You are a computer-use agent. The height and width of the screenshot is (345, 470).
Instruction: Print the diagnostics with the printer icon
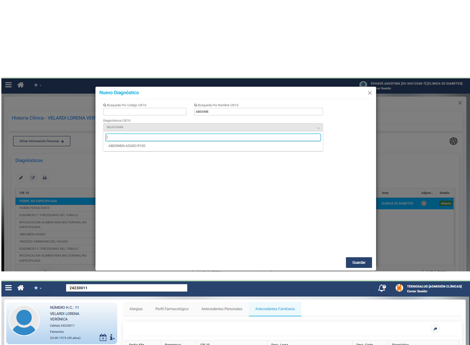45,178
